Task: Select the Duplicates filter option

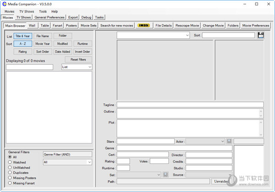Action: (10, 173)
